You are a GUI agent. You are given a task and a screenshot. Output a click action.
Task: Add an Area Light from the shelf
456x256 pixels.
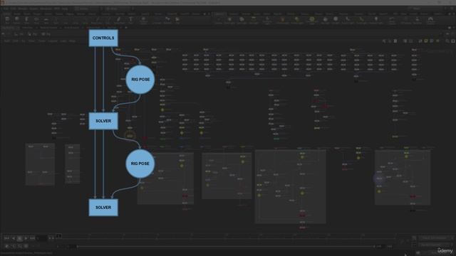coord(254,20)
